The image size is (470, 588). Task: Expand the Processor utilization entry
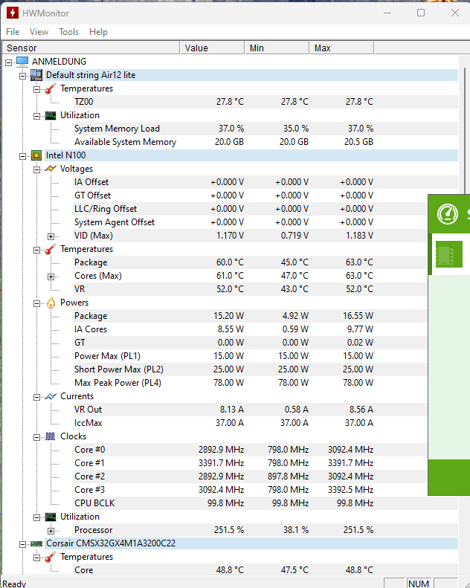pyautogui.click(x=51, y=530)
